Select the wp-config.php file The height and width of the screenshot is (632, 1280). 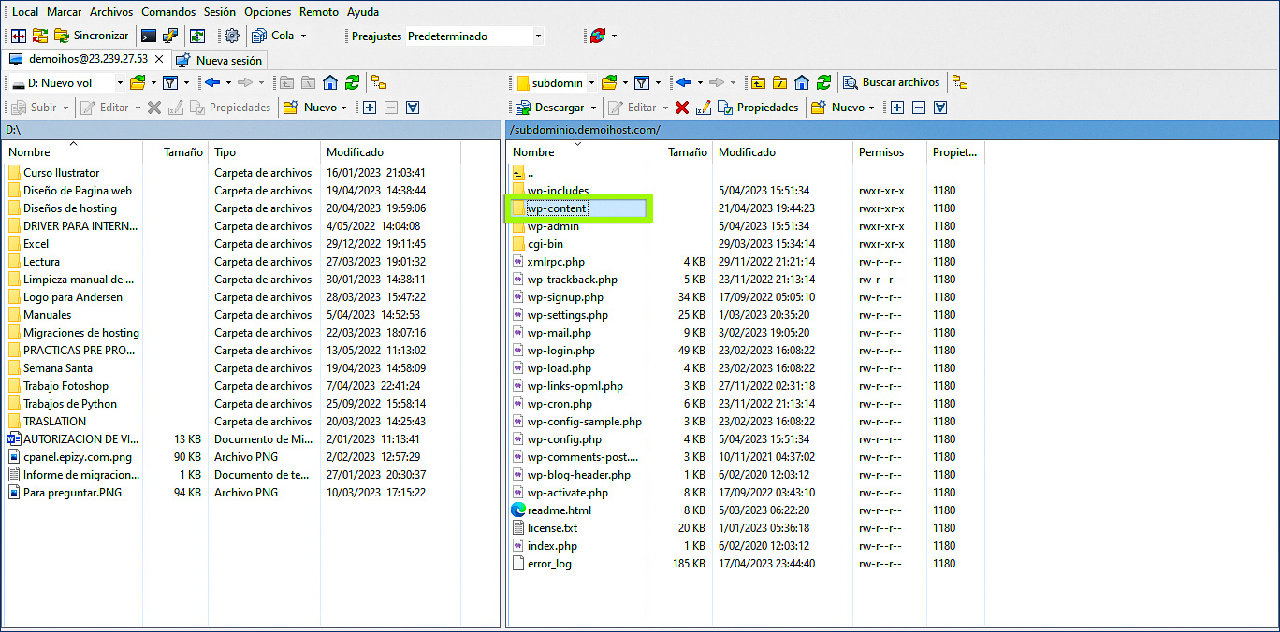coord(563,439)
